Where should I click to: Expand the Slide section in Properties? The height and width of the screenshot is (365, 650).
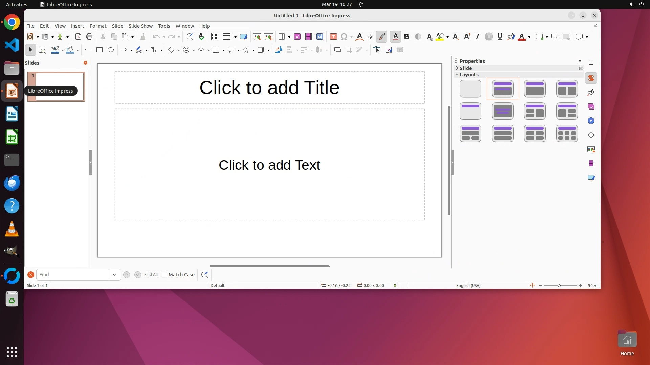465,68
